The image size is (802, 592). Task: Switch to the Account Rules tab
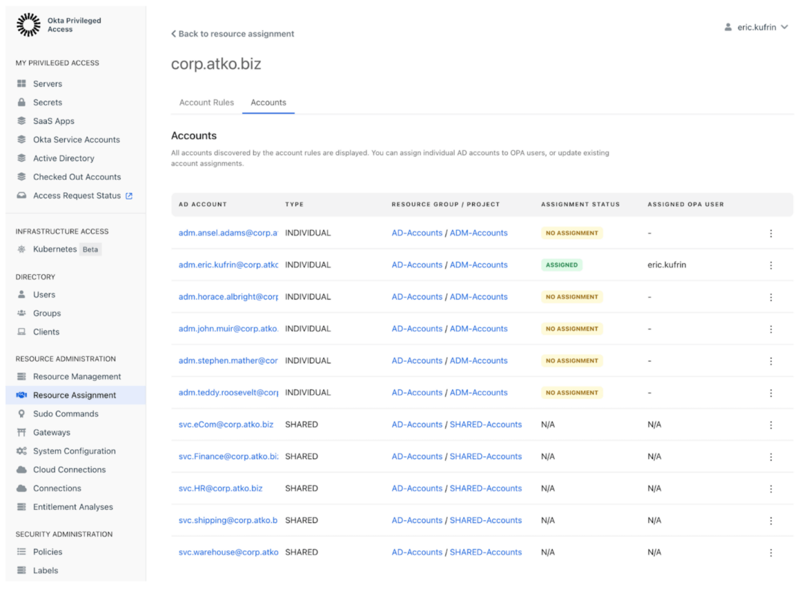click(207, 102)
